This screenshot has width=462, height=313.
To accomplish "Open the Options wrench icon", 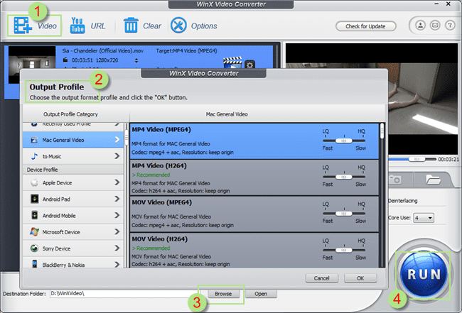I will point(178,26).
